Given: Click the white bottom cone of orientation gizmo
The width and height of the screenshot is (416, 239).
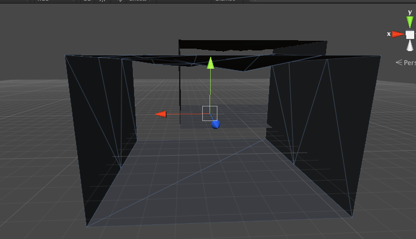Looking at the screenshot, I should [x=410, y=45].
